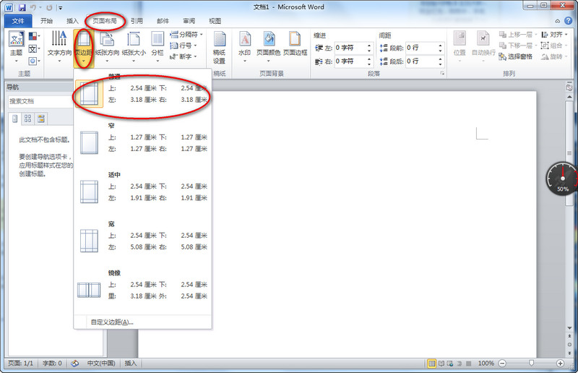Switch to print layout view icon

[431, 364]
